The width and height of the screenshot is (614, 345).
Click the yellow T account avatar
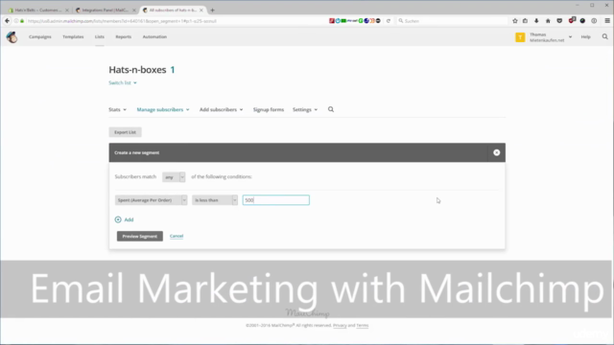[x=520, y=37]
